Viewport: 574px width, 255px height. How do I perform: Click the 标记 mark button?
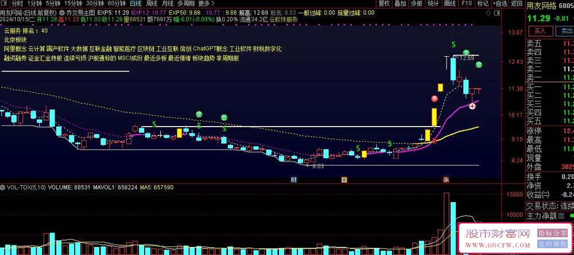(483, 3)
